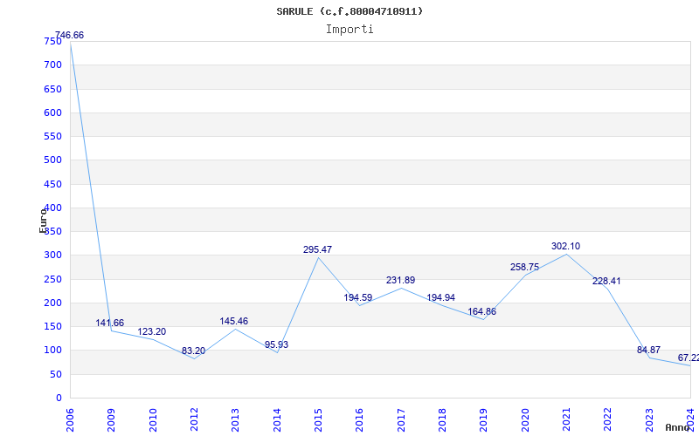Select the 200 y-axis tick label
This screenshot has width=699, height=436.
(x=52, y=303)
